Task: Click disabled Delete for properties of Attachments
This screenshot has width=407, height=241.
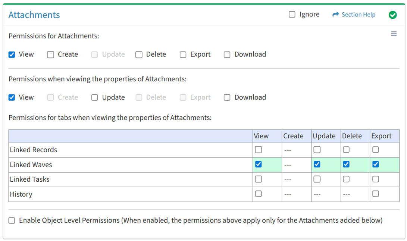Action: [x=139, y=97]
